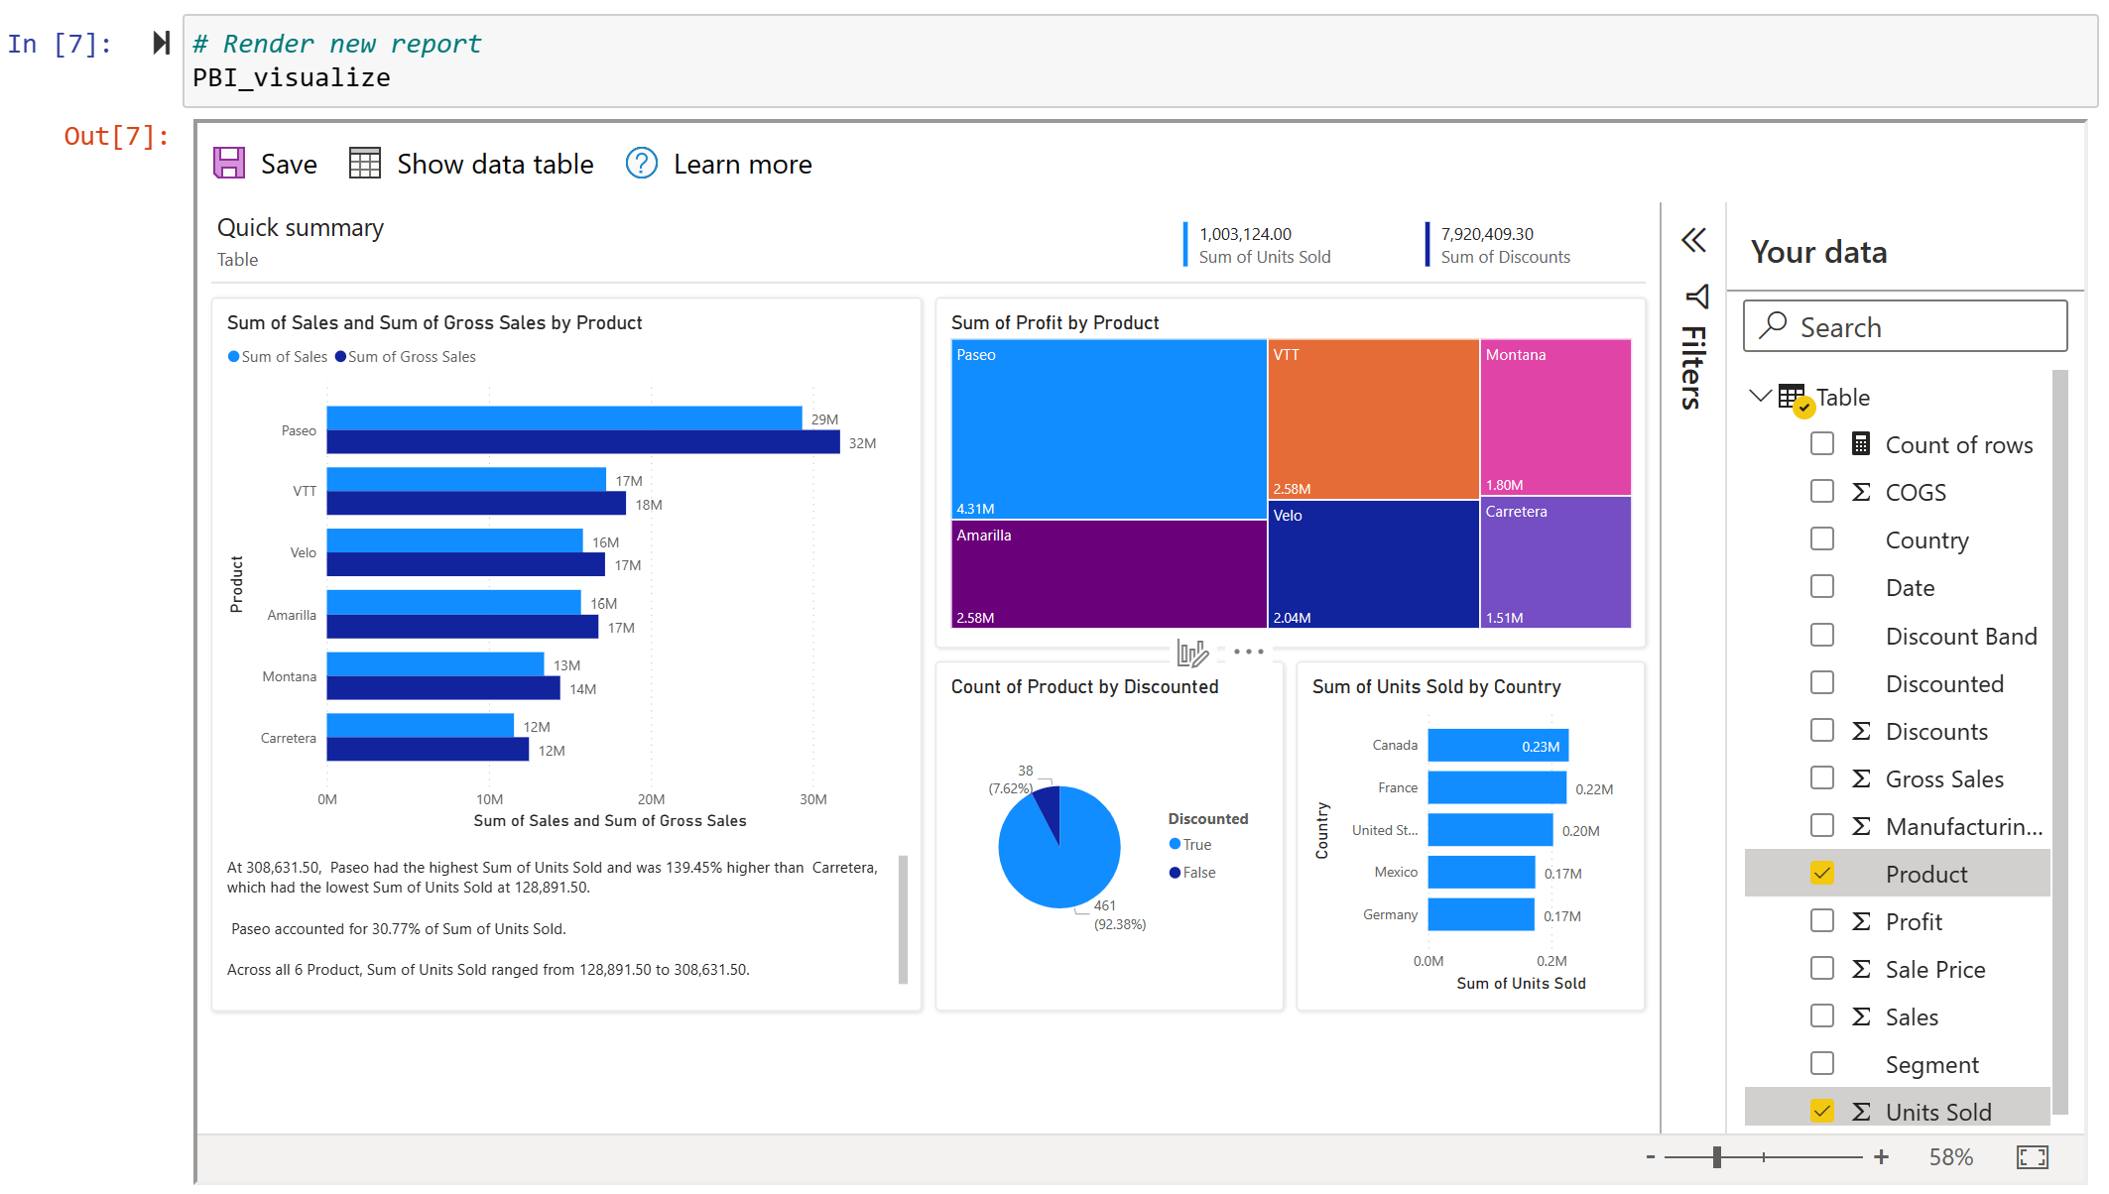This screenshot has height=1194, width=2109.
Task: Toggle the Product checkbox in data panel
Action: pyautogui.click(x=1822, y=873)
